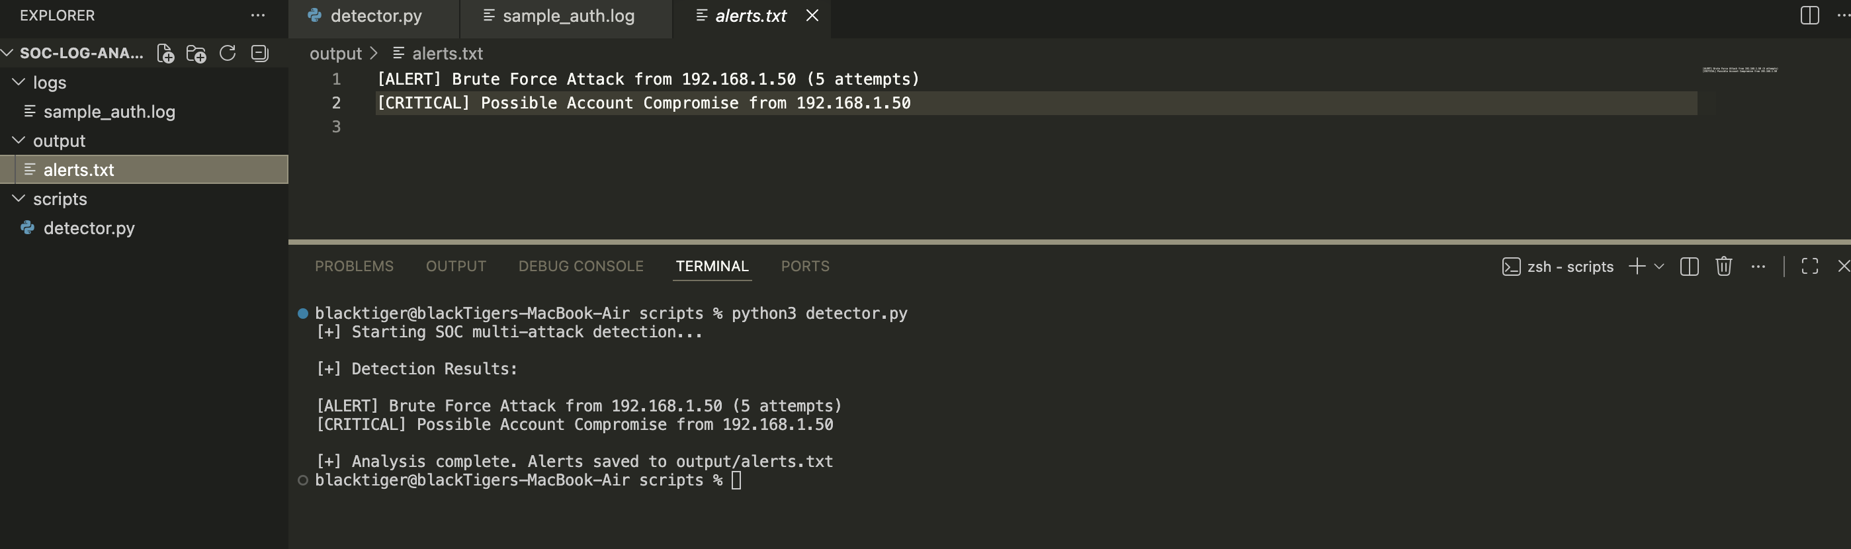Open the DEBUG CONSOLE panel tab

point(581,267)
